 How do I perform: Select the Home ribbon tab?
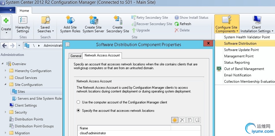pyautogui.click(x=24, y=10)
